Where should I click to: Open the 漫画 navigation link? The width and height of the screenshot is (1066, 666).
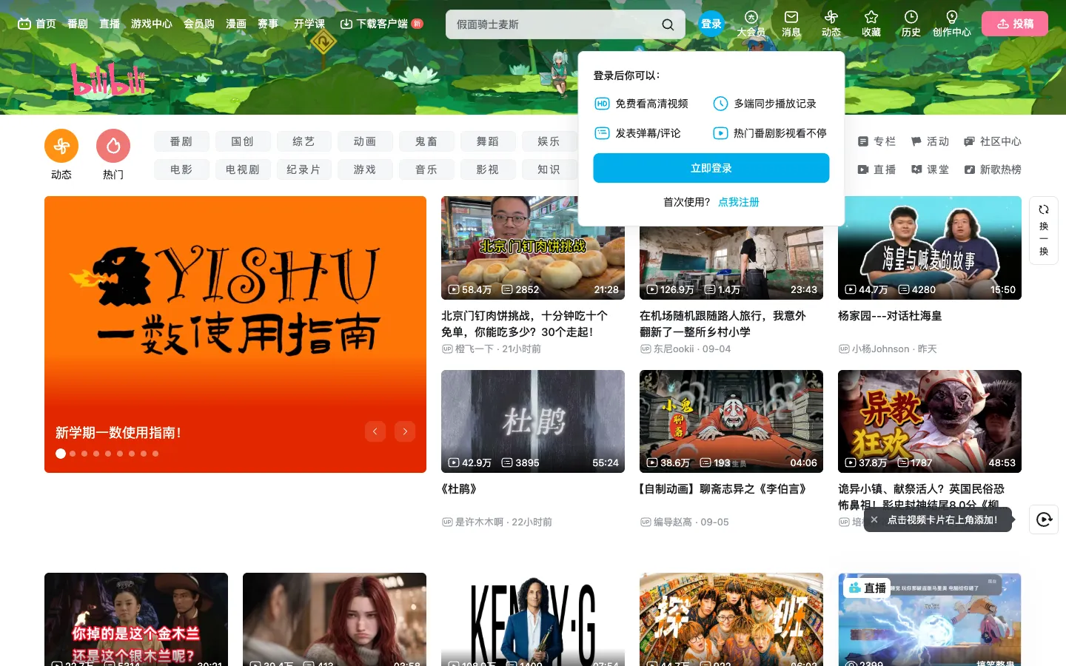(x=236, y=24)
